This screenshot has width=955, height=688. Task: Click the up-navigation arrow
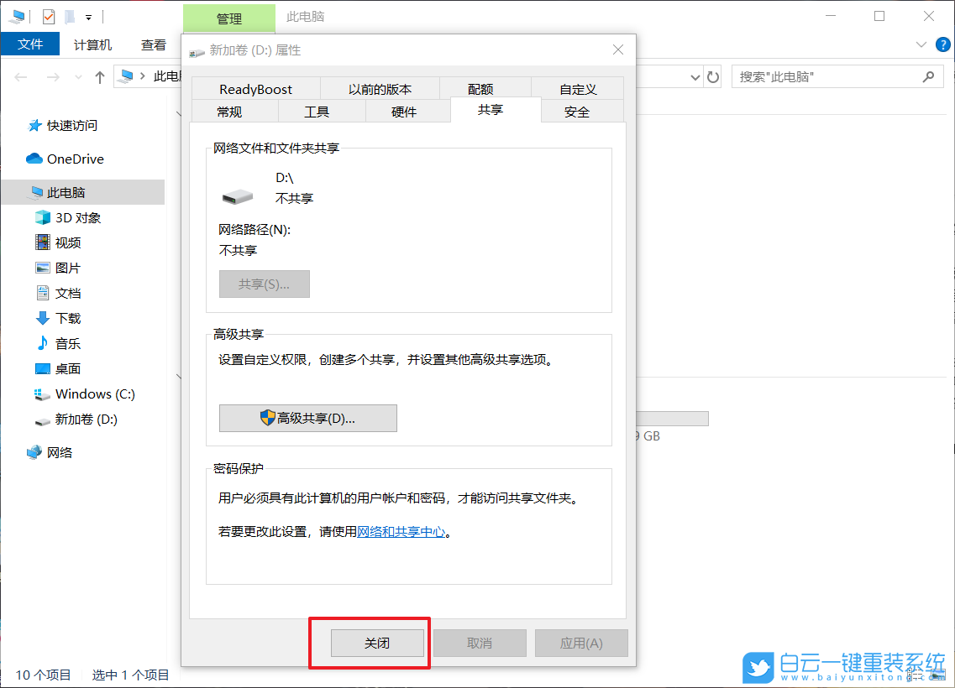[99, 76]
